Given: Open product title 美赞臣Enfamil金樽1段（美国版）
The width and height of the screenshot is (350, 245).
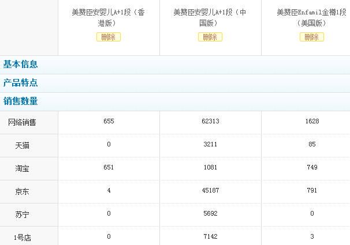Looking at the screenshot, I should pyautogui.click(x=312, y=18).
